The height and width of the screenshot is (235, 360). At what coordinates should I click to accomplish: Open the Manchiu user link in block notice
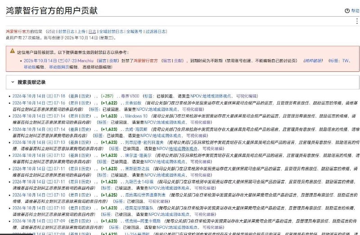tap(85, 61)
